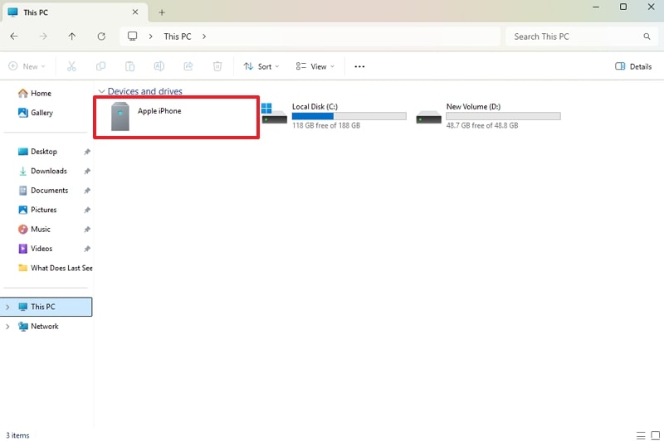Open New Volume (D:) drive
The width and height of the screenshot is (664, 441).
(488, 116)
